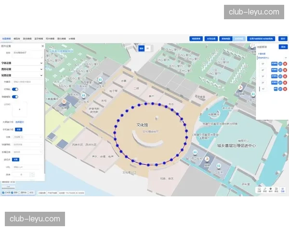Uncheck the 区域面 layer checkbox

pos(3,192)
